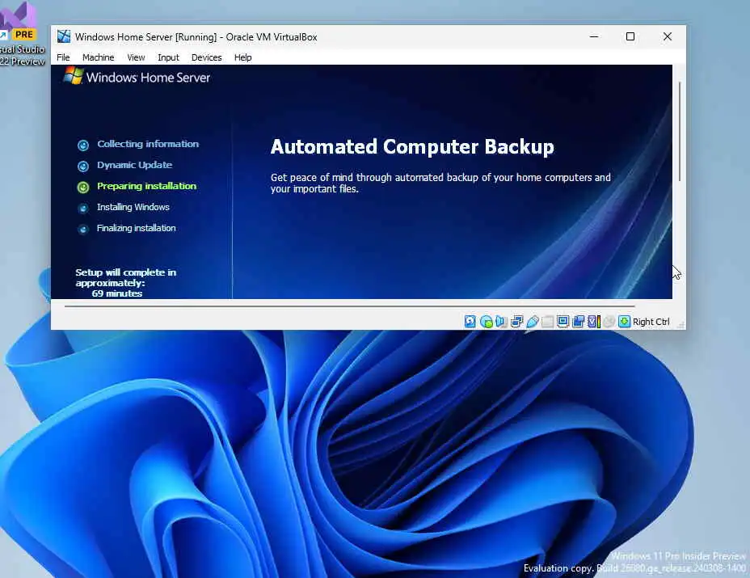Minimize the VirtualBox window
750x578 pixels.
594,36
